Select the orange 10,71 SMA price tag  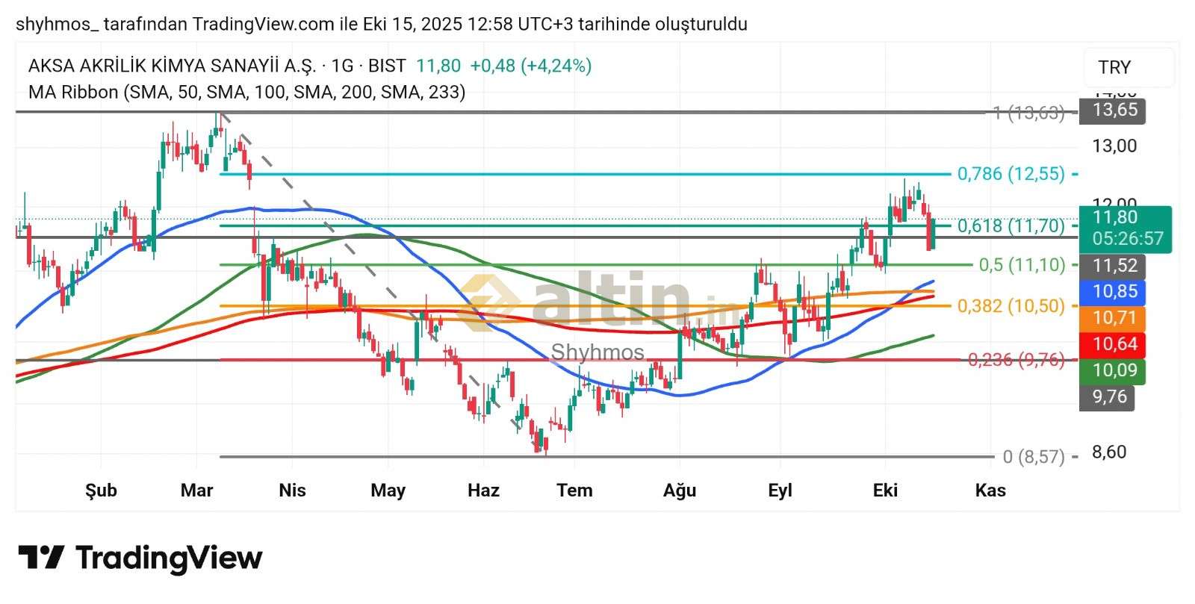point(1114,318)
